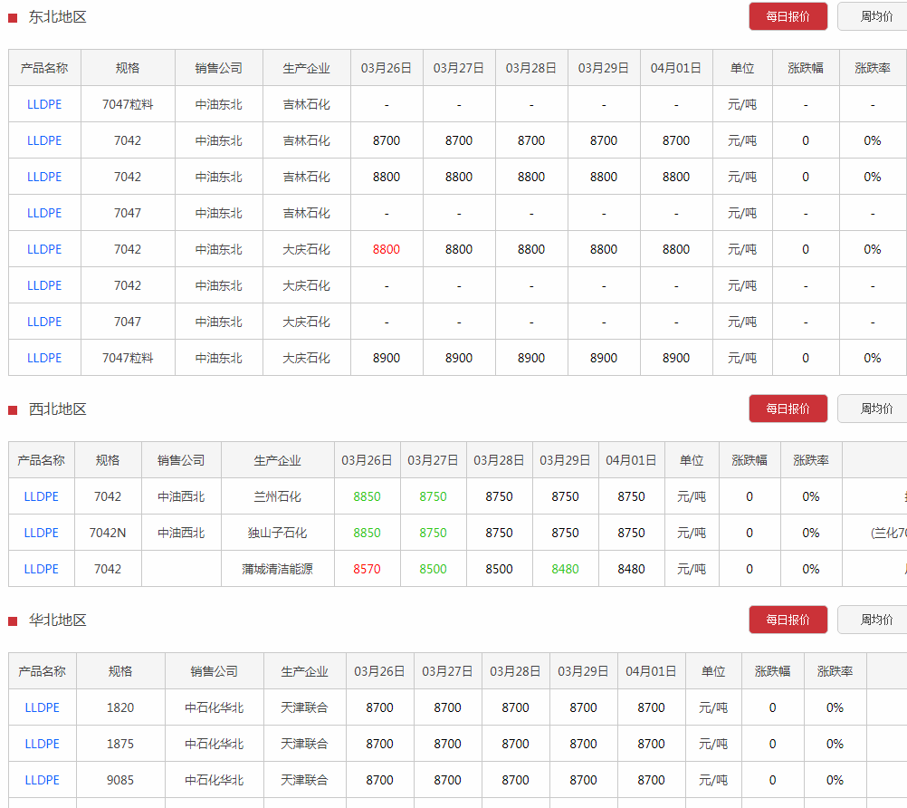
Task: Click 03月26日 price 8700 in 吉林石化 row
Action: pos(387,140)
